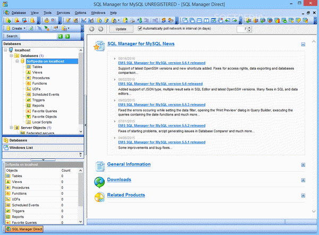Click the green search-previous arrow

tap(61, 36)
